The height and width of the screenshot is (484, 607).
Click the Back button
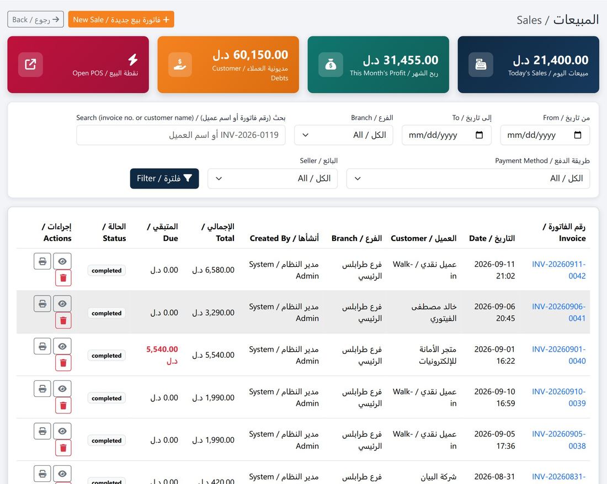36,19
